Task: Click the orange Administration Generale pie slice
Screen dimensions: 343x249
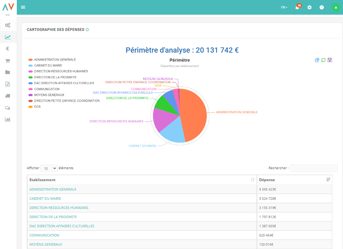Action: point(193,115)
